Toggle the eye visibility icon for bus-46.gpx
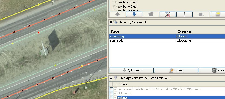225x99 pixels. point(114,6)
